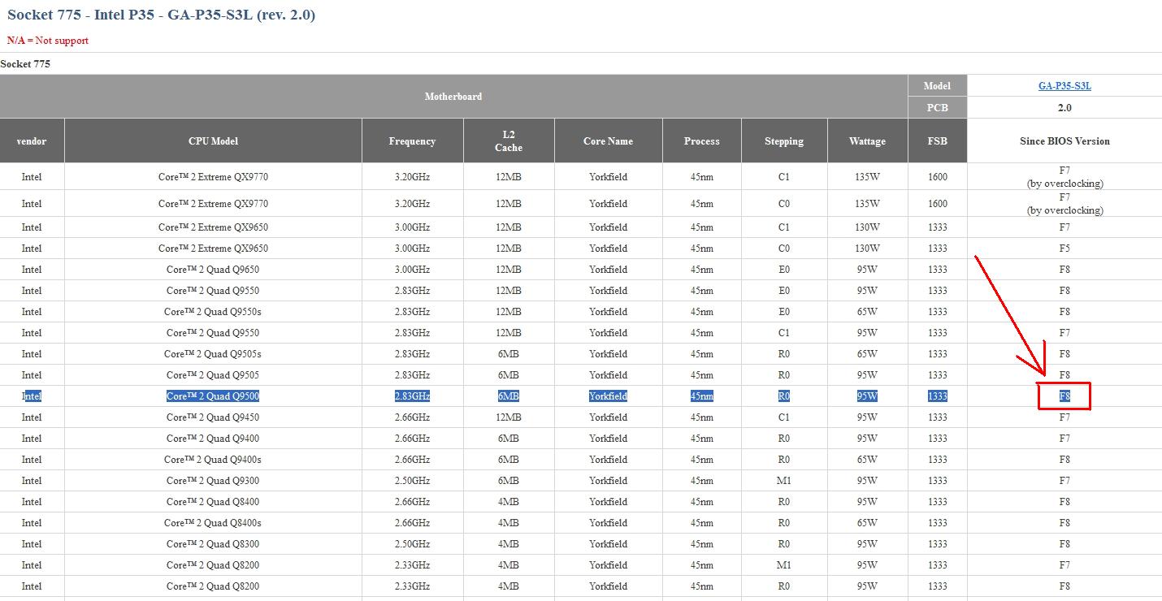Click the Yorkfield core name in Q8400 row

608,502
